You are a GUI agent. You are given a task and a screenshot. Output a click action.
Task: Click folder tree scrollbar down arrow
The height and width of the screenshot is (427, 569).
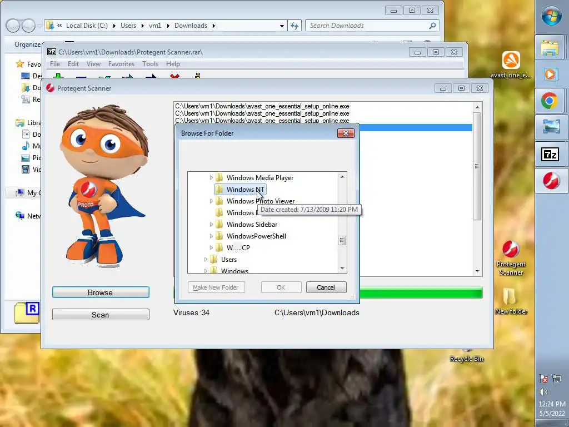342,269
